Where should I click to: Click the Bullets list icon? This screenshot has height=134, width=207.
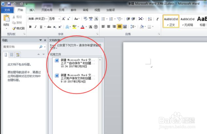[x=103, y=19]
